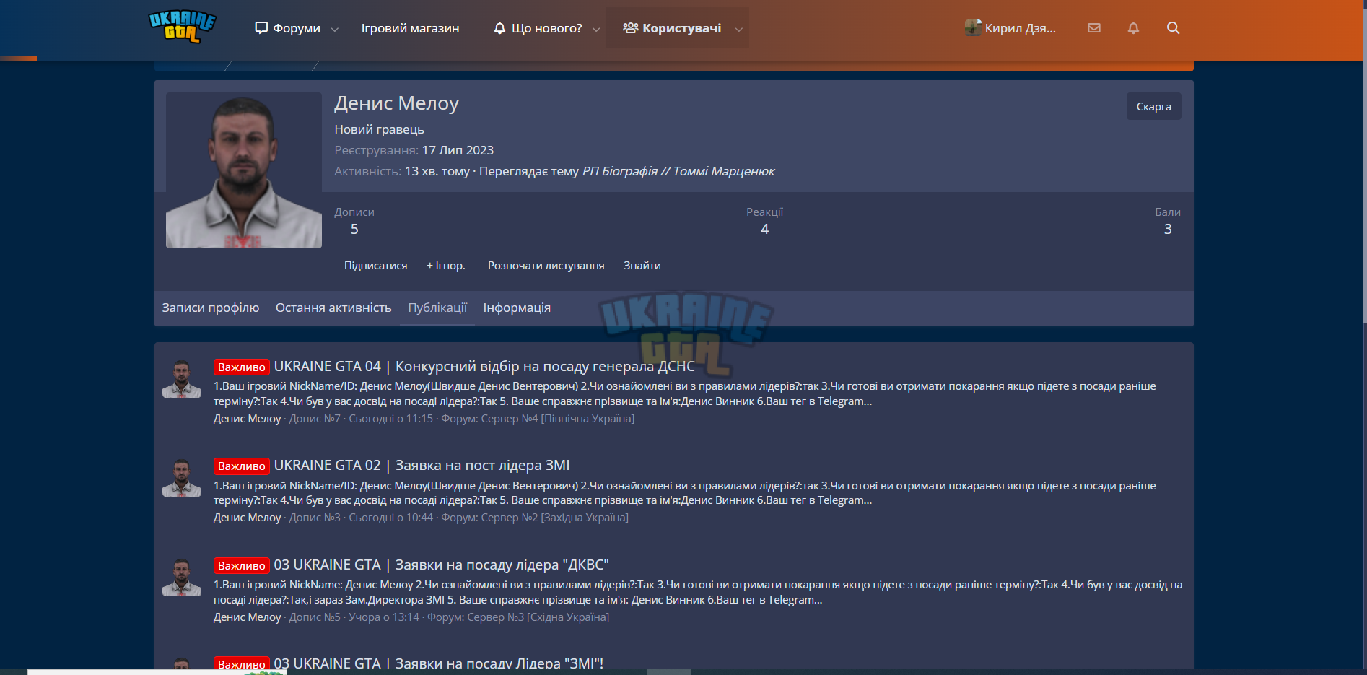
Task: Click Реакції count 4
Action: coord(764,229)
